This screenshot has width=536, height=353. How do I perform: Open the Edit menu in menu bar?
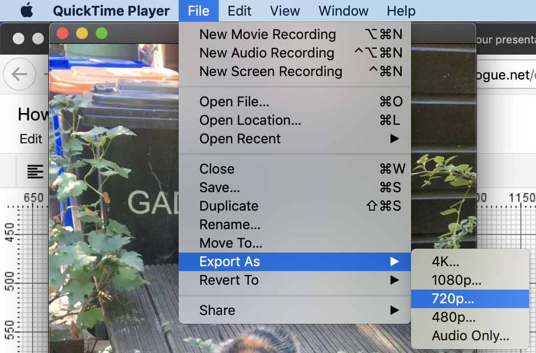[x=240, y=11]
